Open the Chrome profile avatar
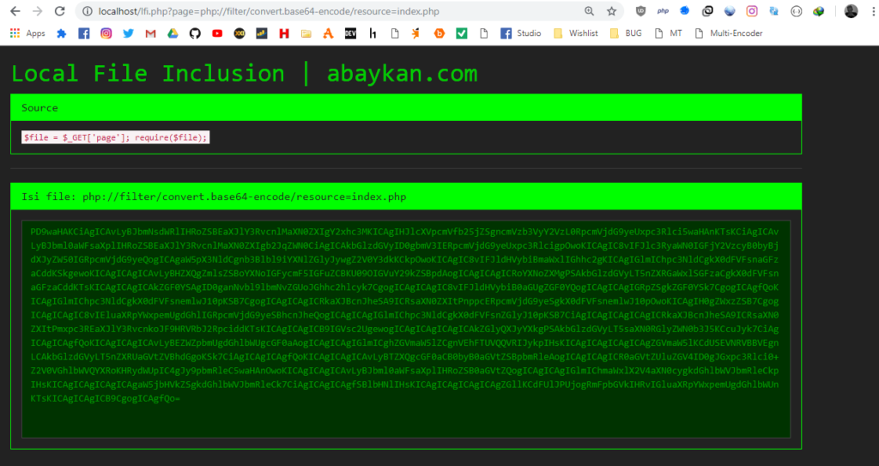The height and width of the screenshot is (466, 879). 851,11
